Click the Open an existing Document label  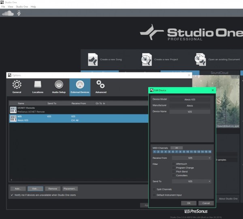pyautogui.click(x=224, y=59)
